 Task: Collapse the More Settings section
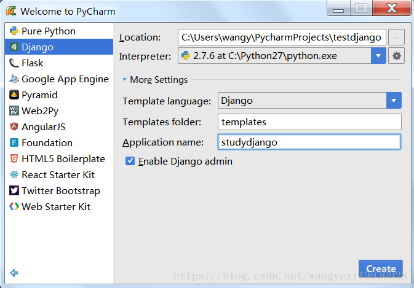click(x=124, y=79)
